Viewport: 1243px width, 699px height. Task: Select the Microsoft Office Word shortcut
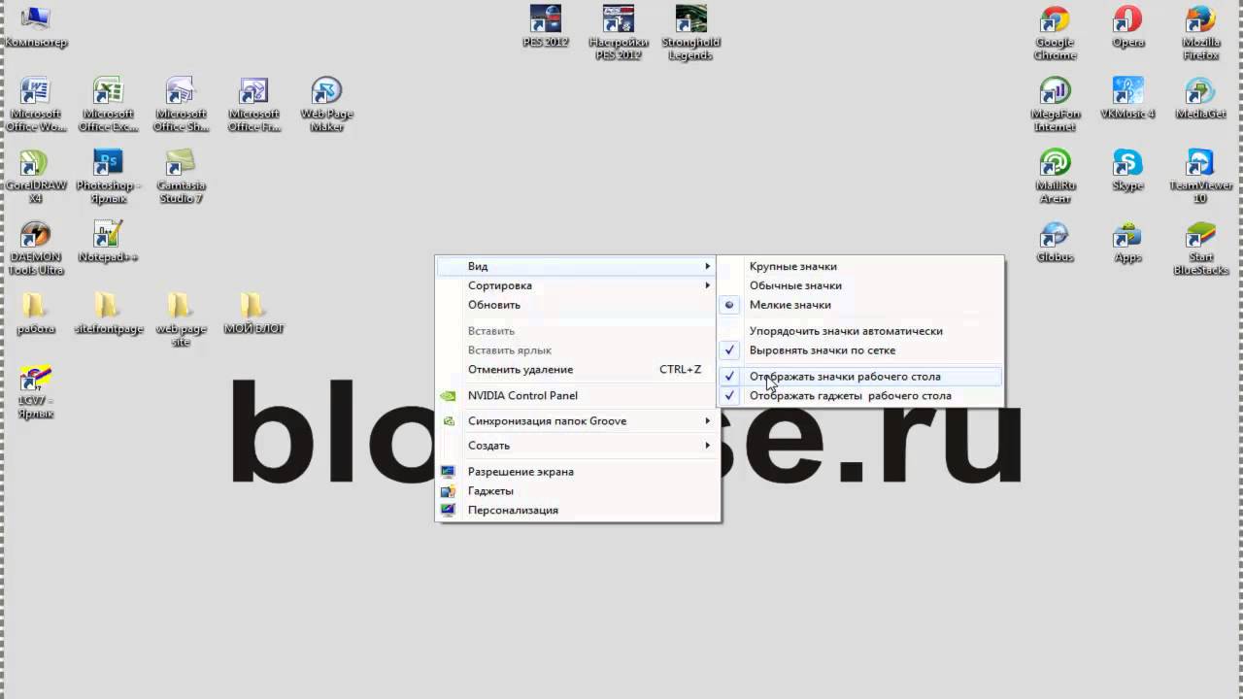(x=36, y=105)
